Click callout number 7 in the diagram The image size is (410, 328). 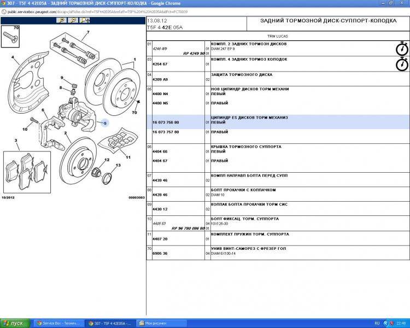pyautogui.click(x=87, y=33)
